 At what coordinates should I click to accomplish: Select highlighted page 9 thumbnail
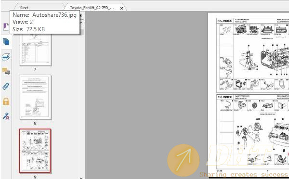pos(35,151)
